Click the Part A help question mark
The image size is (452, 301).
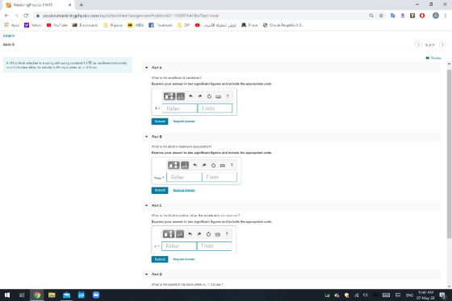click(228, 97)
